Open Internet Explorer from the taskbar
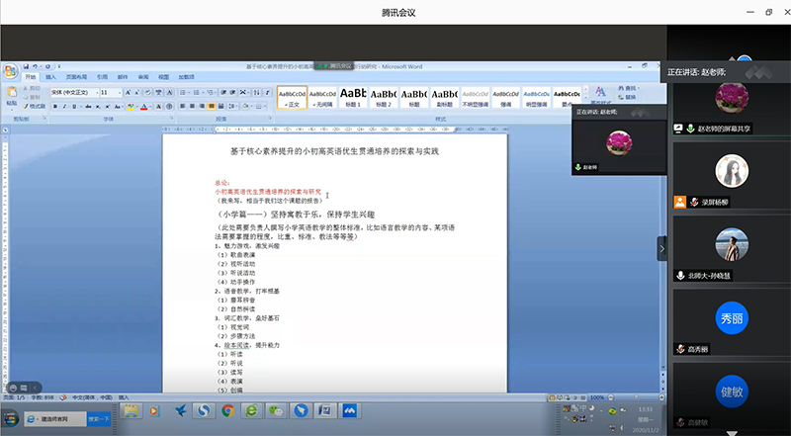The width and height of the screenshot is (791, 436). [251, 409]
